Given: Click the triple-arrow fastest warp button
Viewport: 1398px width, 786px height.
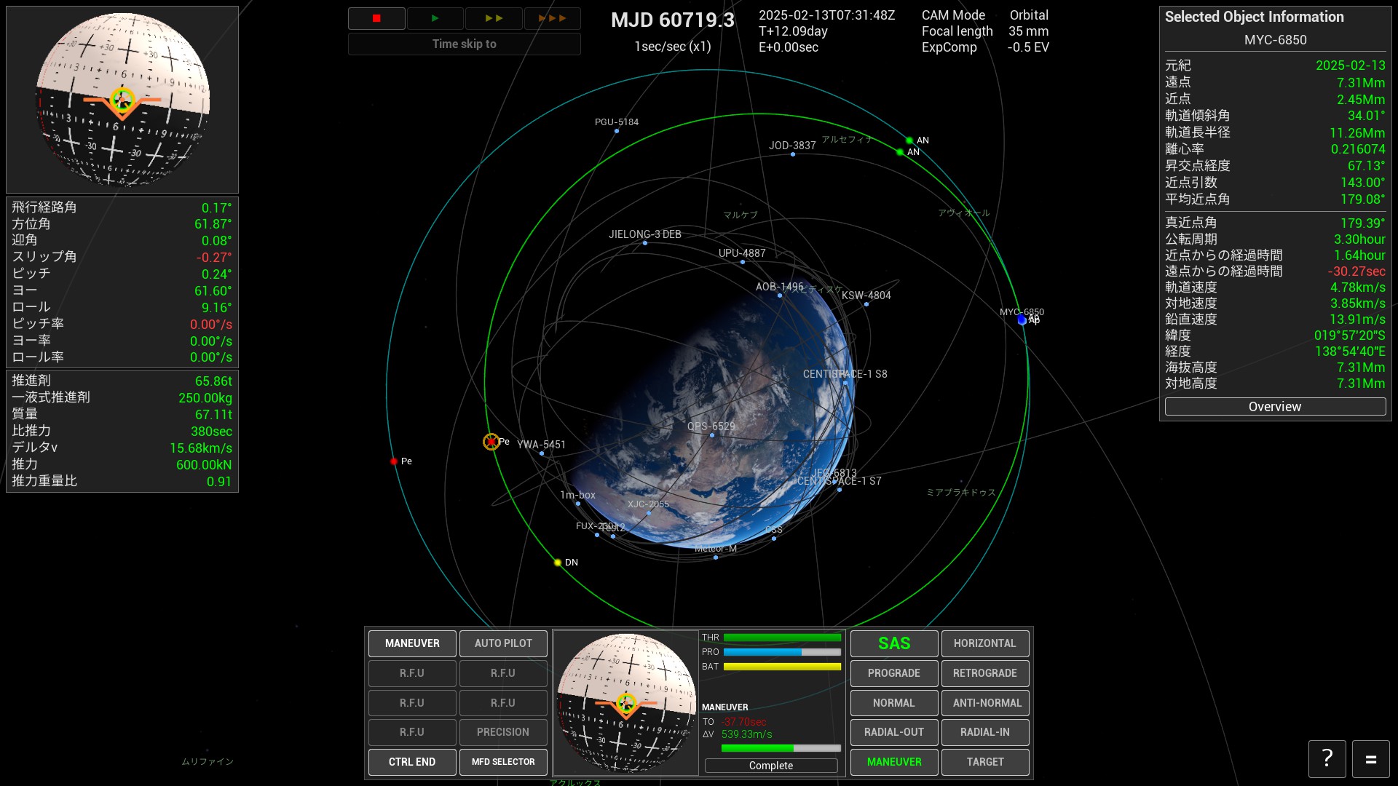Looking at the screenshot, I should [552, 18].
